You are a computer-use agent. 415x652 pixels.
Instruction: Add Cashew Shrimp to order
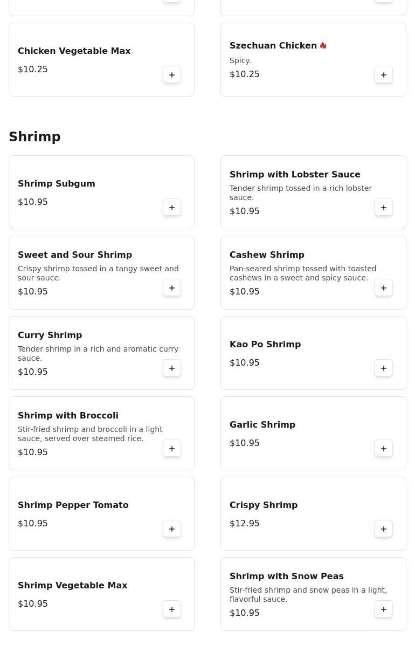click(x=384, y=288)
